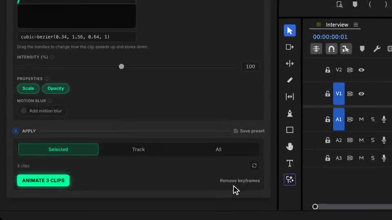This screenshot has height=220, width=392.
Task: Toggle A1 track targeting
Action: [x=339, y=119]
